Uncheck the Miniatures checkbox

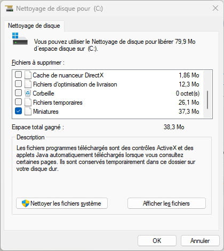[x=18, y=111]
